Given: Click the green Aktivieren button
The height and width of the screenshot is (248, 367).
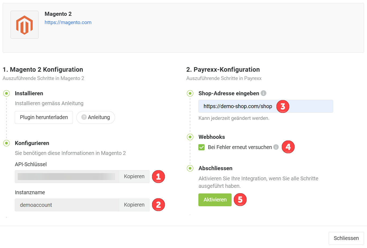Looking at the screenshot, I should click(215, 200).
